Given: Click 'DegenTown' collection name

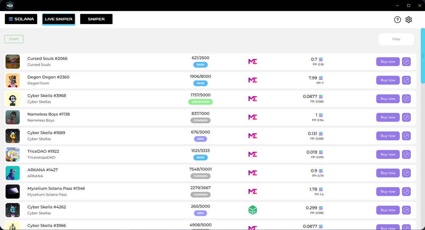Looking at the screenshot, I should point(38,83).
